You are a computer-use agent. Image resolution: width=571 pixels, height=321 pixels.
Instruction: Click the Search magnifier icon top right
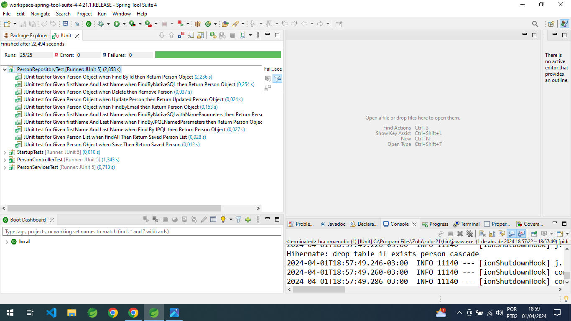pyautogui.click(x=535, y=24)
